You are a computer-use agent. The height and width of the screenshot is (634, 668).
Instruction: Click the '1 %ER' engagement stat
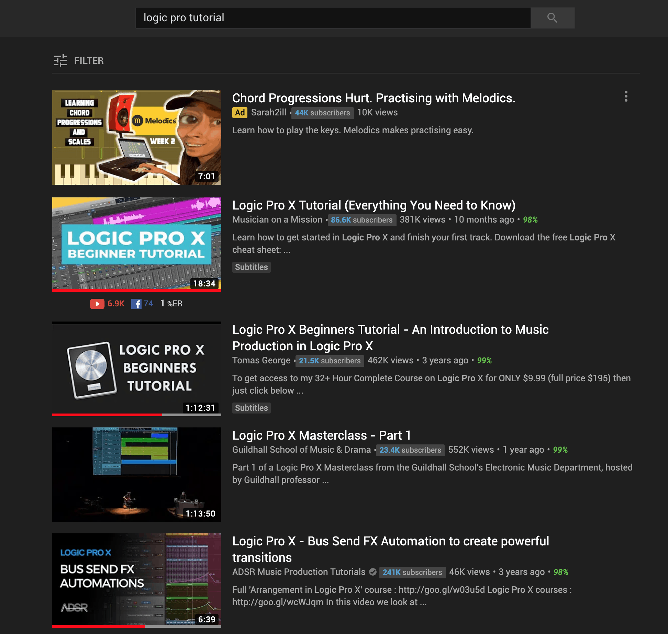[x=171, y=304]
